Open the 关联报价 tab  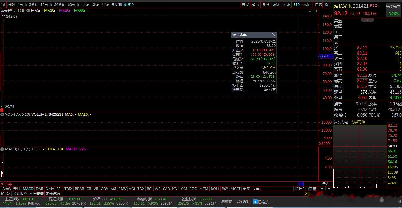pyautogui.click(x=20, y=194)
